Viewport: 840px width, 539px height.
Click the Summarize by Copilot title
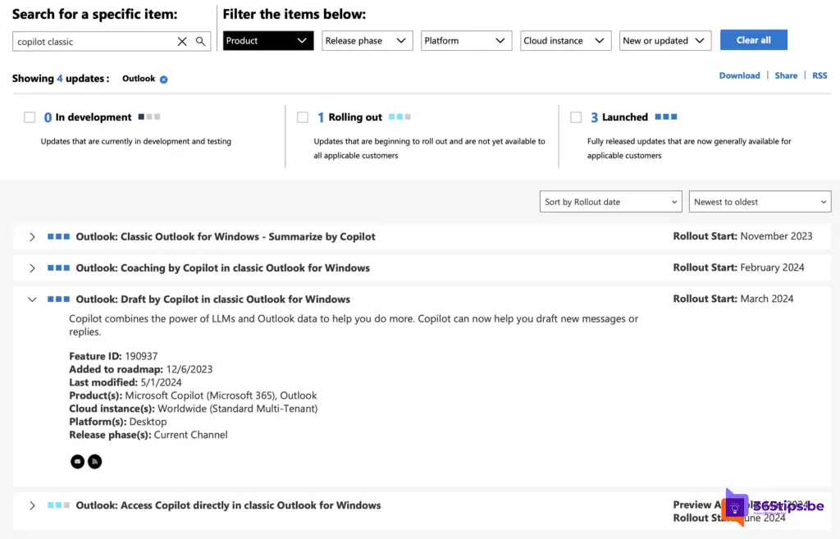click(x=226, y=237)
